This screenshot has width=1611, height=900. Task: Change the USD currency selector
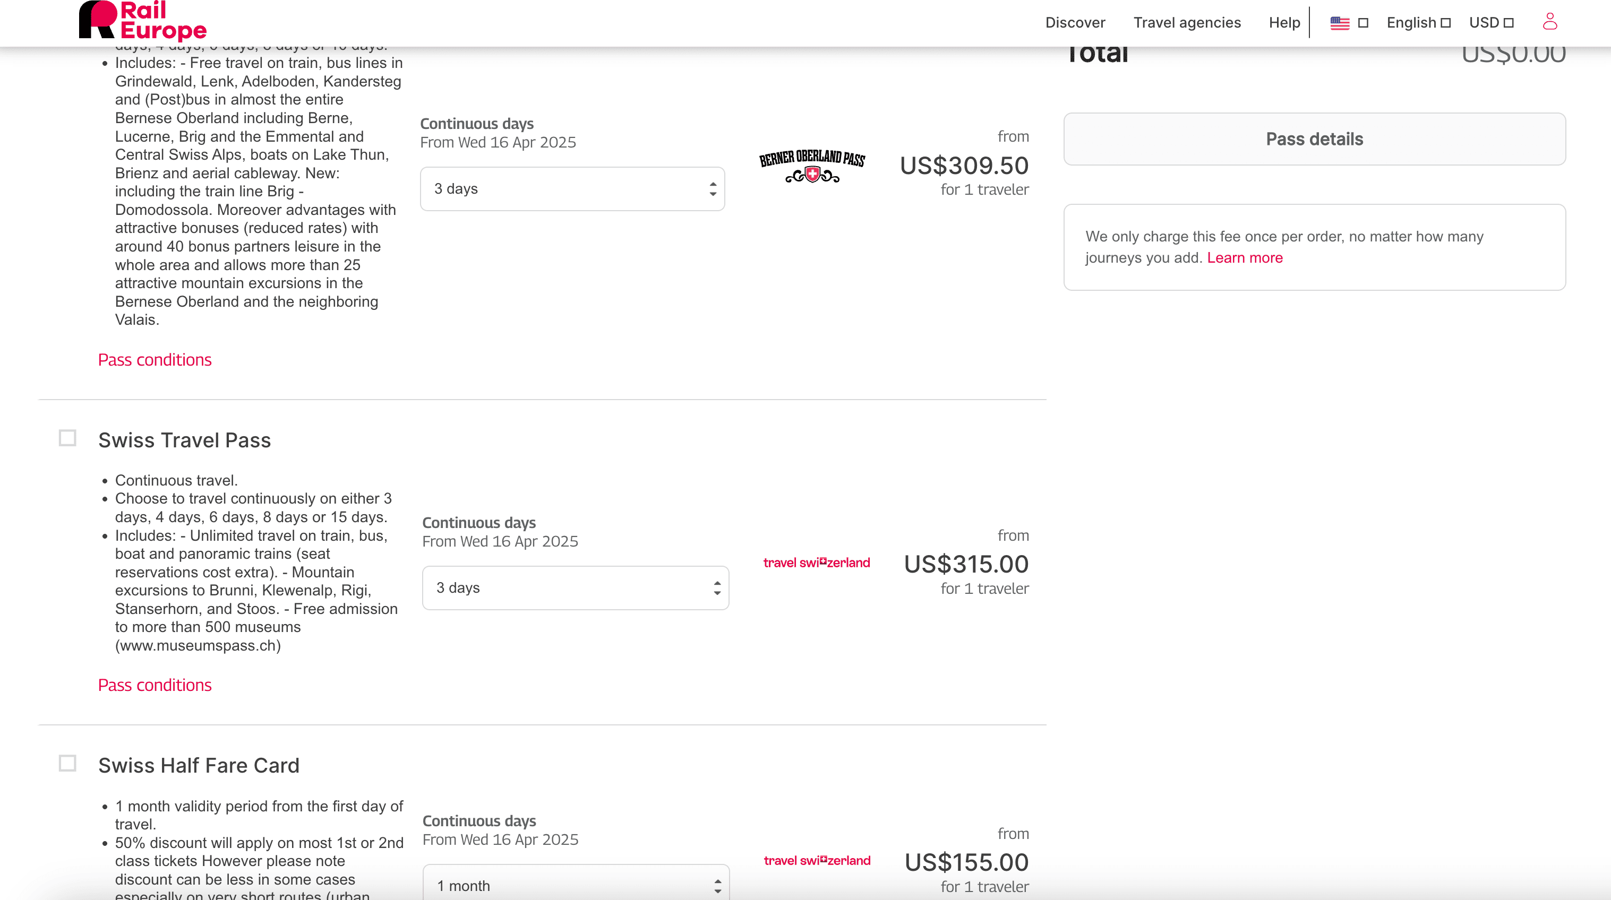click(x=1491, y=23)
